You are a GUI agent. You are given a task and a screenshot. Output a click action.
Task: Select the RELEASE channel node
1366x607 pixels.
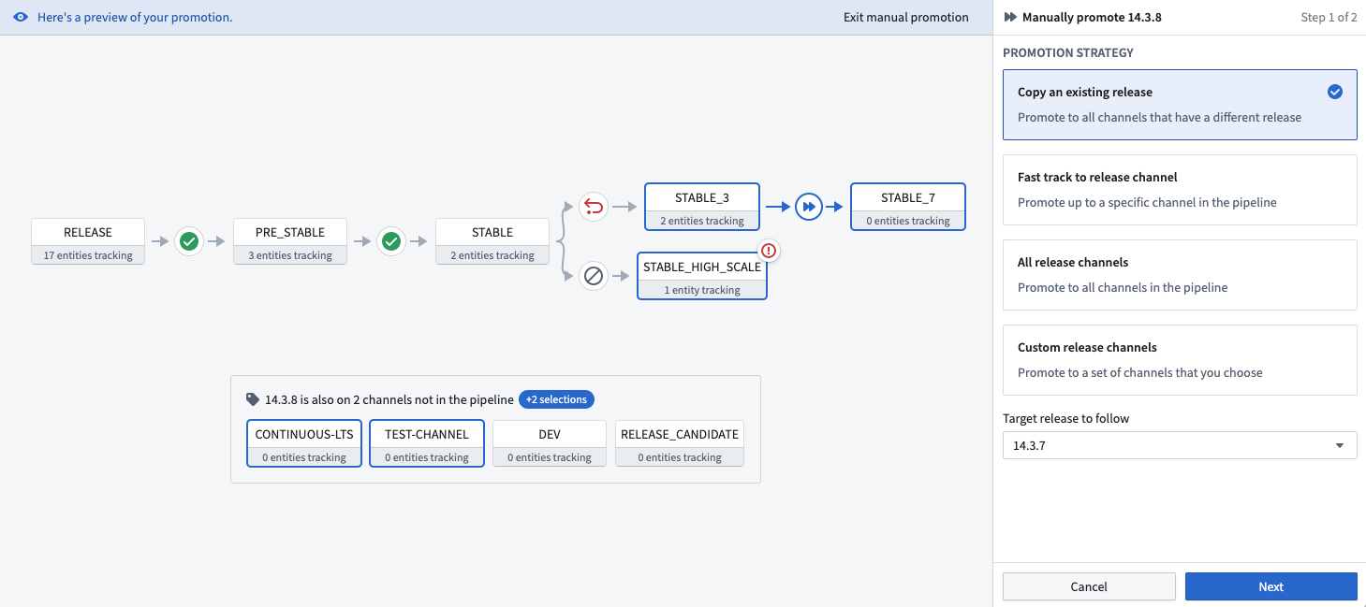(x=88, y=241)
